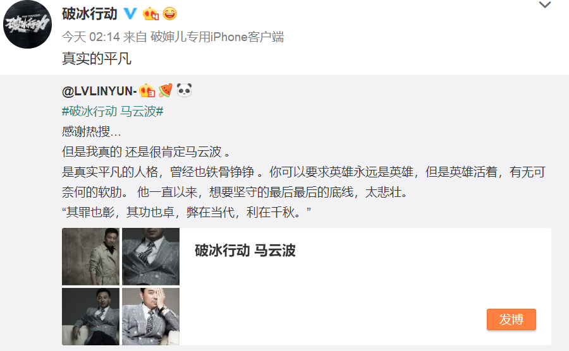Expand the post options chevron menu
The height and width of the screenshot is (351, 569).
[545, 4]
